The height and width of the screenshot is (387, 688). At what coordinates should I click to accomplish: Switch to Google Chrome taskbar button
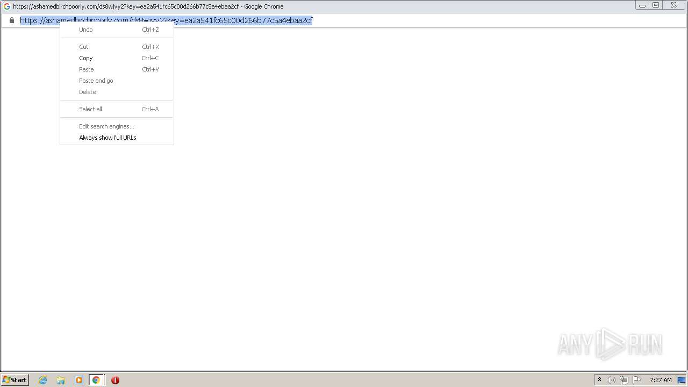pyautogui.click(x=96, y=380)
